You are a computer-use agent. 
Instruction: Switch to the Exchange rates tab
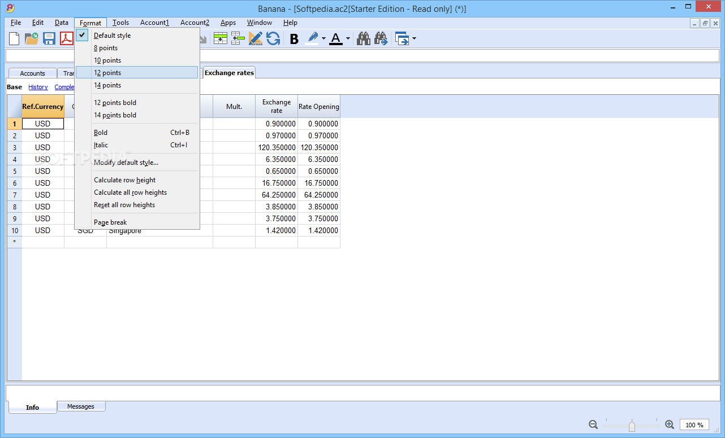229,73
